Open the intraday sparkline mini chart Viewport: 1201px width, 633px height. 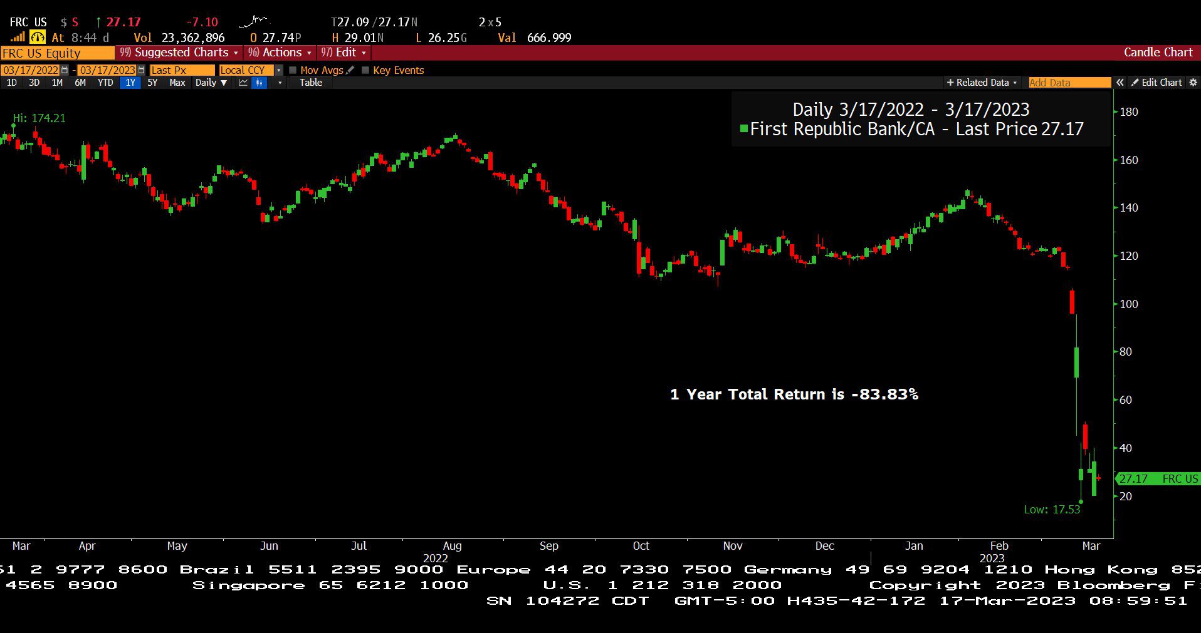[x=253, y=22]
